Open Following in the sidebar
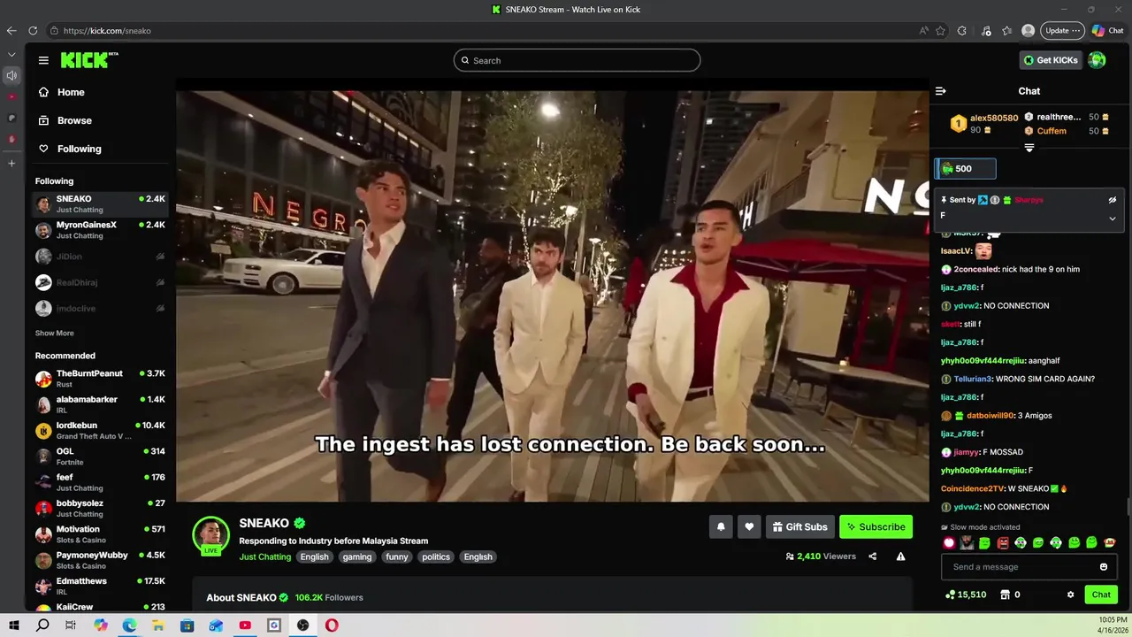The height and width of the screenshot is (637, 1132). pos(79,149)
